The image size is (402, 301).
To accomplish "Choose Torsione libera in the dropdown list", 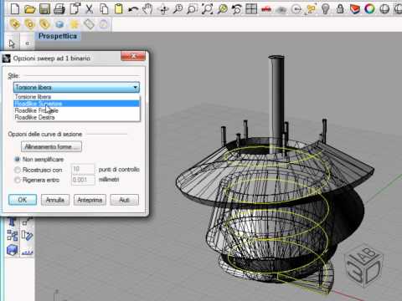I will (76, 97).
